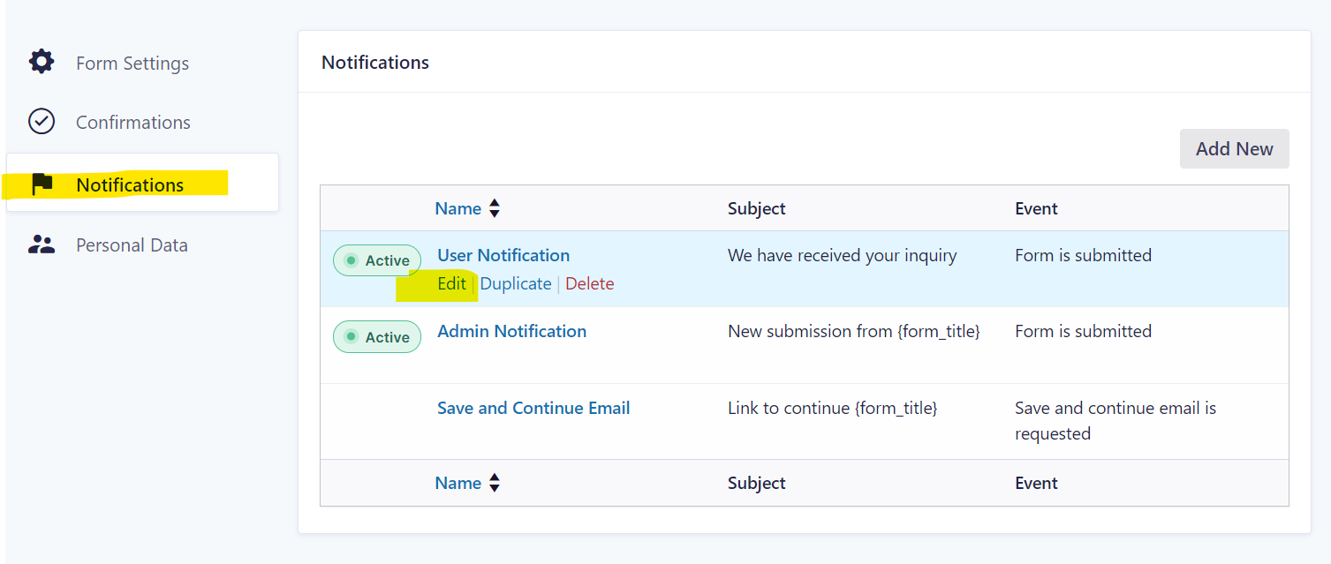Click the Personal Data people icon

click(x=42, y=244)
